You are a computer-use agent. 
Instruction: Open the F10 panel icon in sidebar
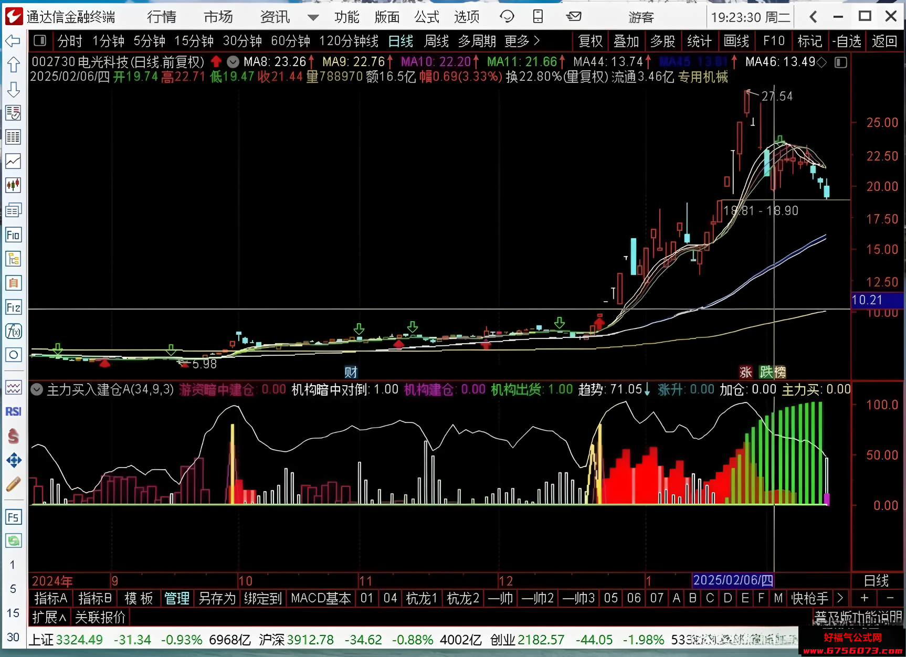click(x=13, y=235)
